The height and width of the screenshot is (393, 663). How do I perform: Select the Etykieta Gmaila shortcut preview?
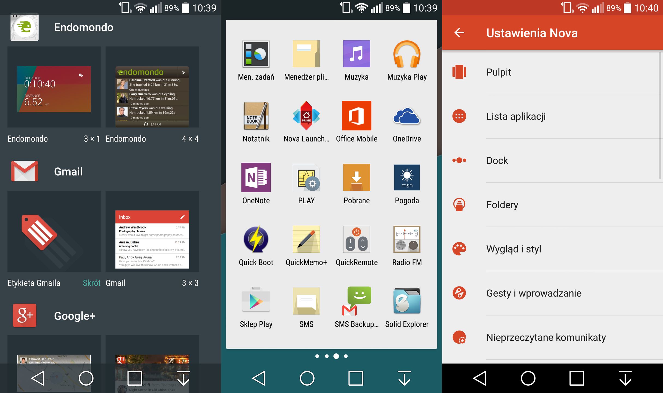(54, 231)
